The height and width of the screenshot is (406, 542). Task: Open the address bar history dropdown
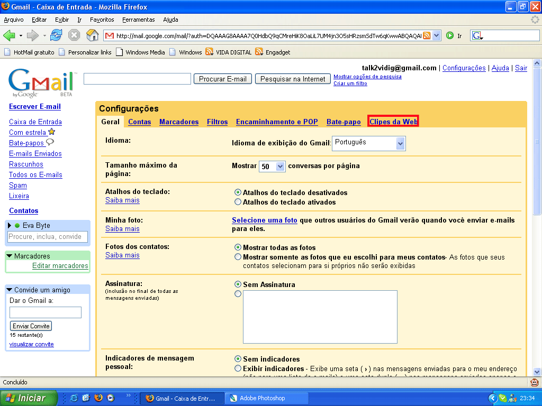coord(437,35)
